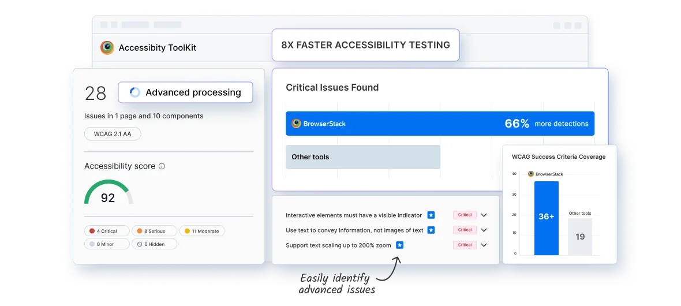
Task: Toggle the 4 Critical severity filter
Action: [107, 231]
